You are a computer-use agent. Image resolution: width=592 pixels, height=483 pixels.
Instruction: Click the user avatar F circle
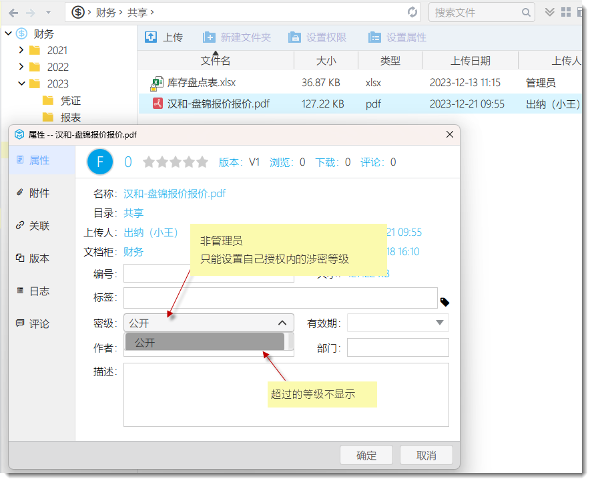click(x=100, y=162)
